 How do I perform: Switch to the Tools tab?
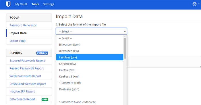[35, 4]
